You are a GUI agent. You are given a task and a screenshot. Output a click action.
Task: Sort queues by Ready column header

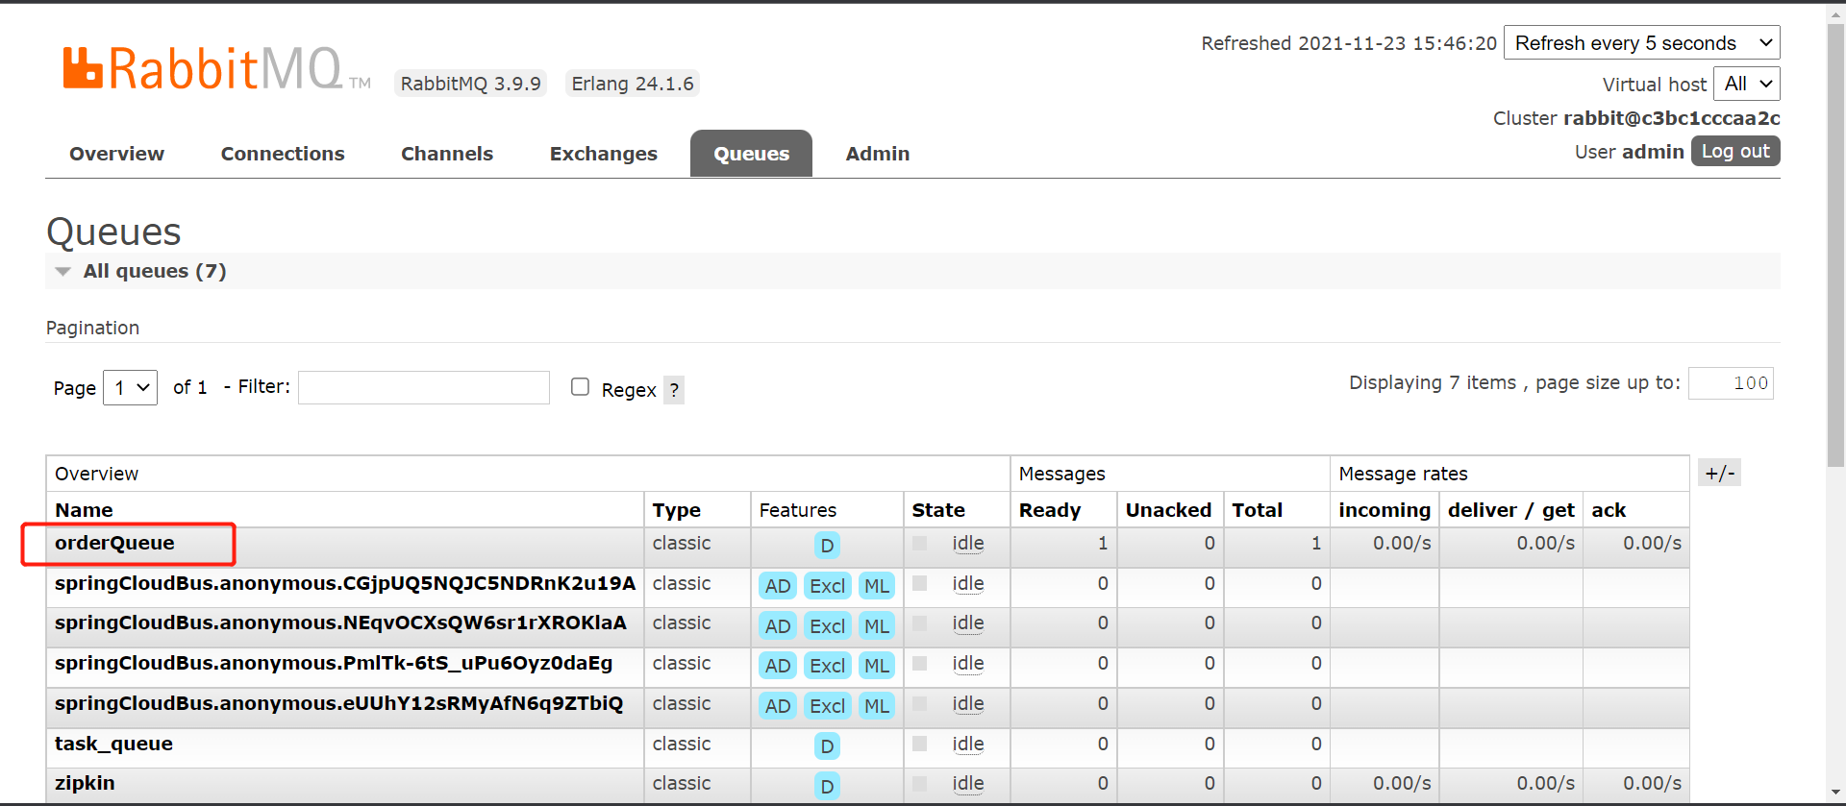pyautogui.click(x=1050, y=510)
